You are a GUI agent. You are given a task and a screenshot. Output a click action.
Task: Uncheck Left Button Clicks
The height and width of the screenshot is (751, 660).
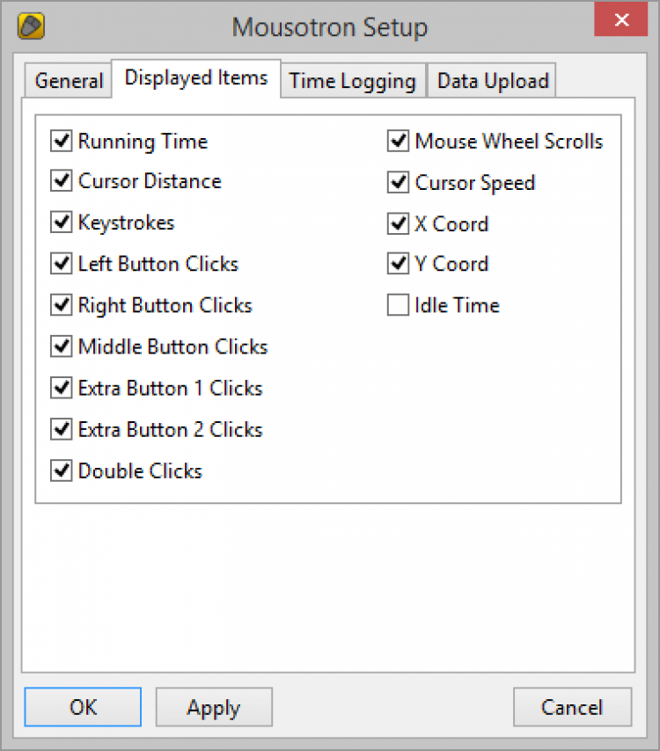pos(62,265)
